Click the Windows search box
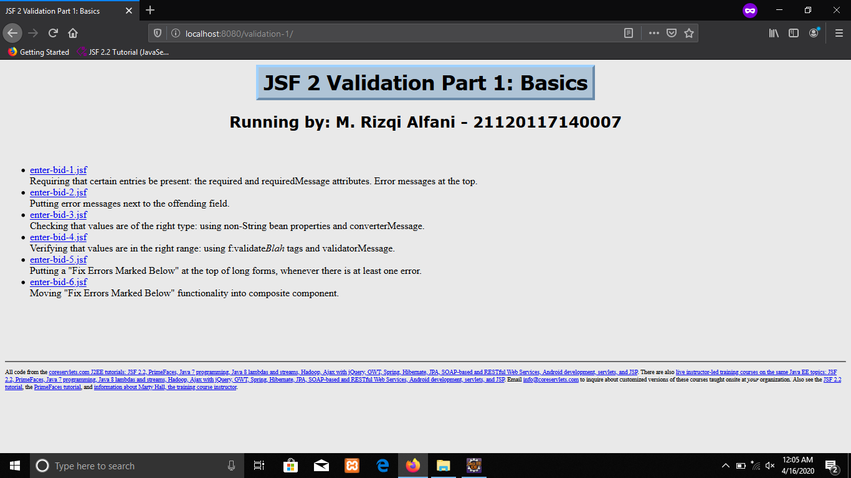This screenshot has width=851, height=478. [136, 466]
